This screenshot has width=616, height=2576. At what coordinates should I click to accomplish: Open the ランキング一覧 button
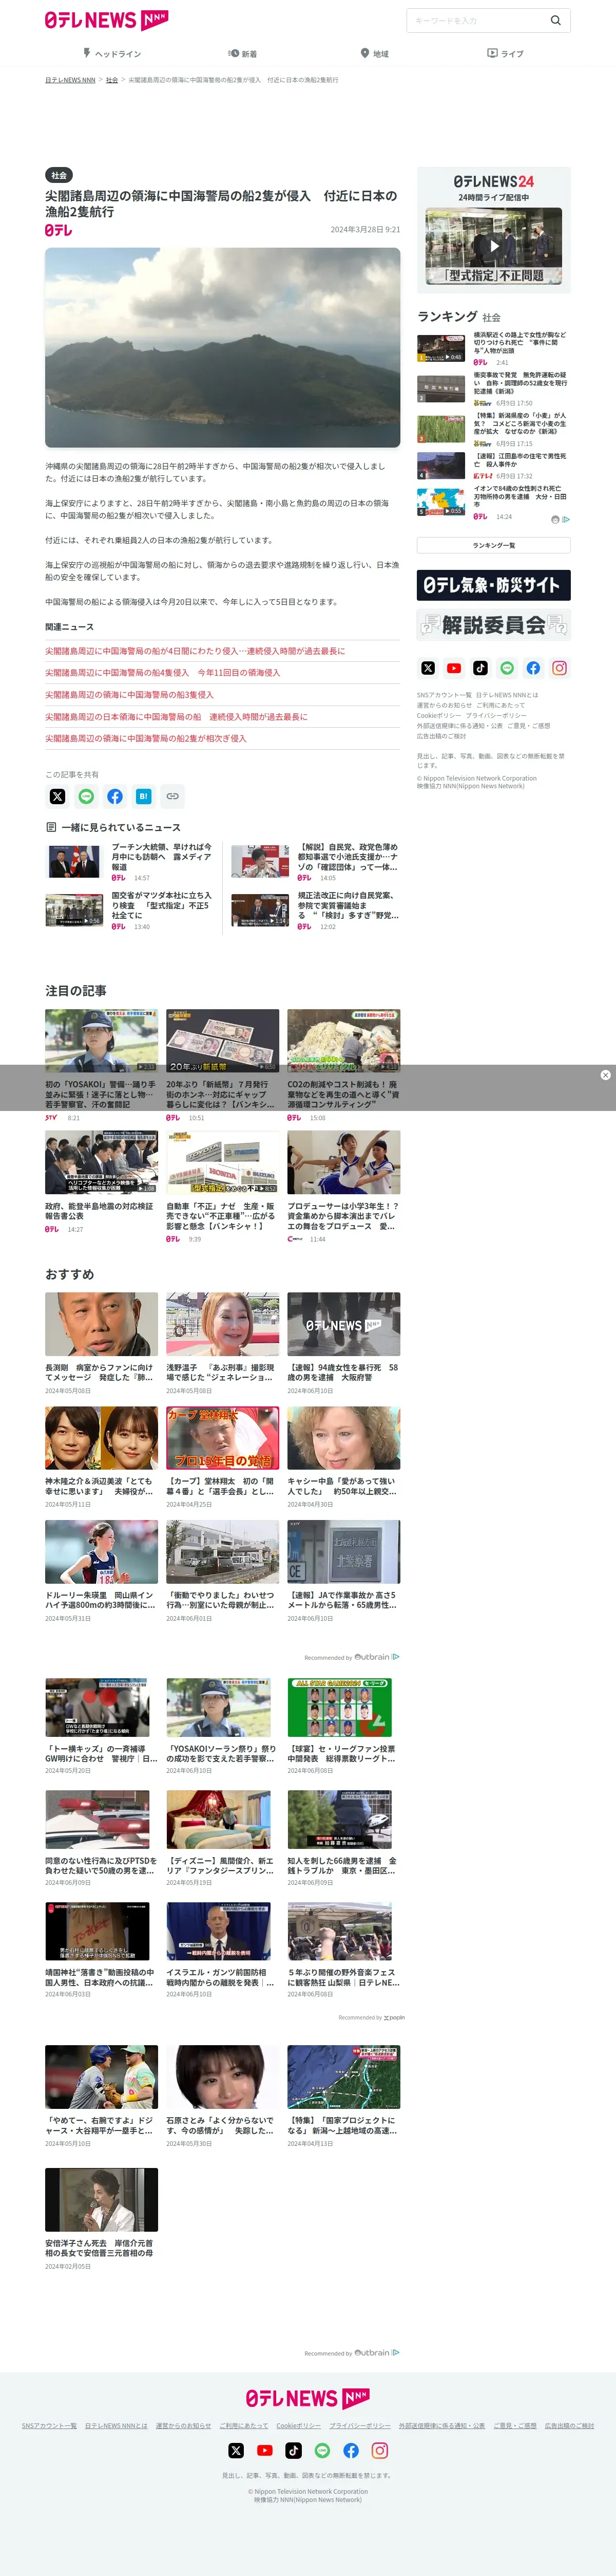(493, 545)
